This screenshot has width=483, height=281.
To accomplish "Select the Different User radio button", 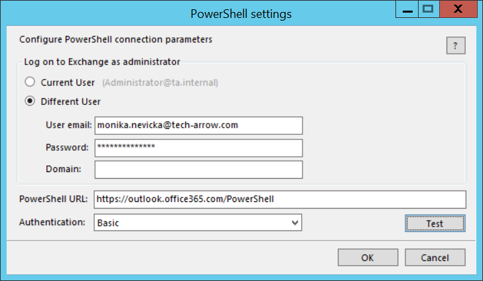I will 29,102.
